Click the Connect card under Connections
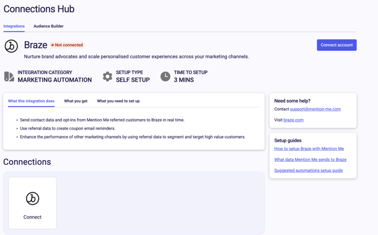Screen dimensions: 378x235 point(32,203)
